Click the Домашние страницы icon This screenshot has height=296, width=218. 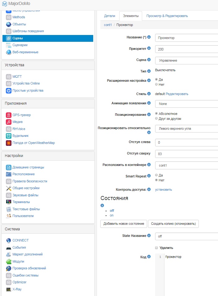[8, 168]
